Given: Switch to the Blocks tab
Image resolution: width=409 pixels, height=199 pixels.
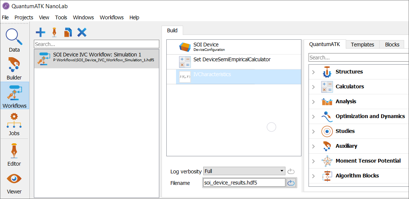Looking at the screenshot, I should [x=392, y=45].
